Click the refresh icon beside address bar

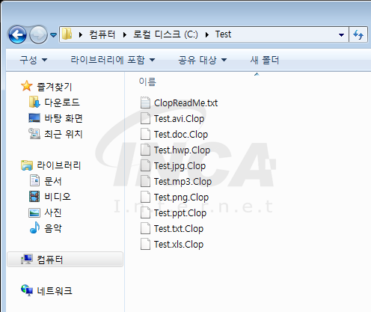click(358, 34)
